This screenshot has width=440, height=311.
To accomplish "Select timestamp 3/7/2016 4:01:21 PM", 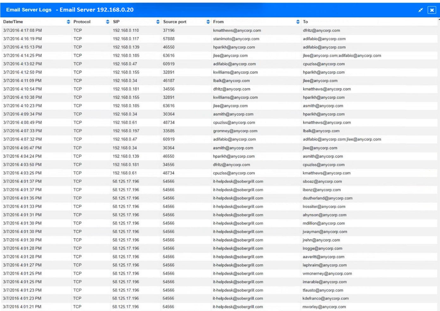I will coord(22,307).
